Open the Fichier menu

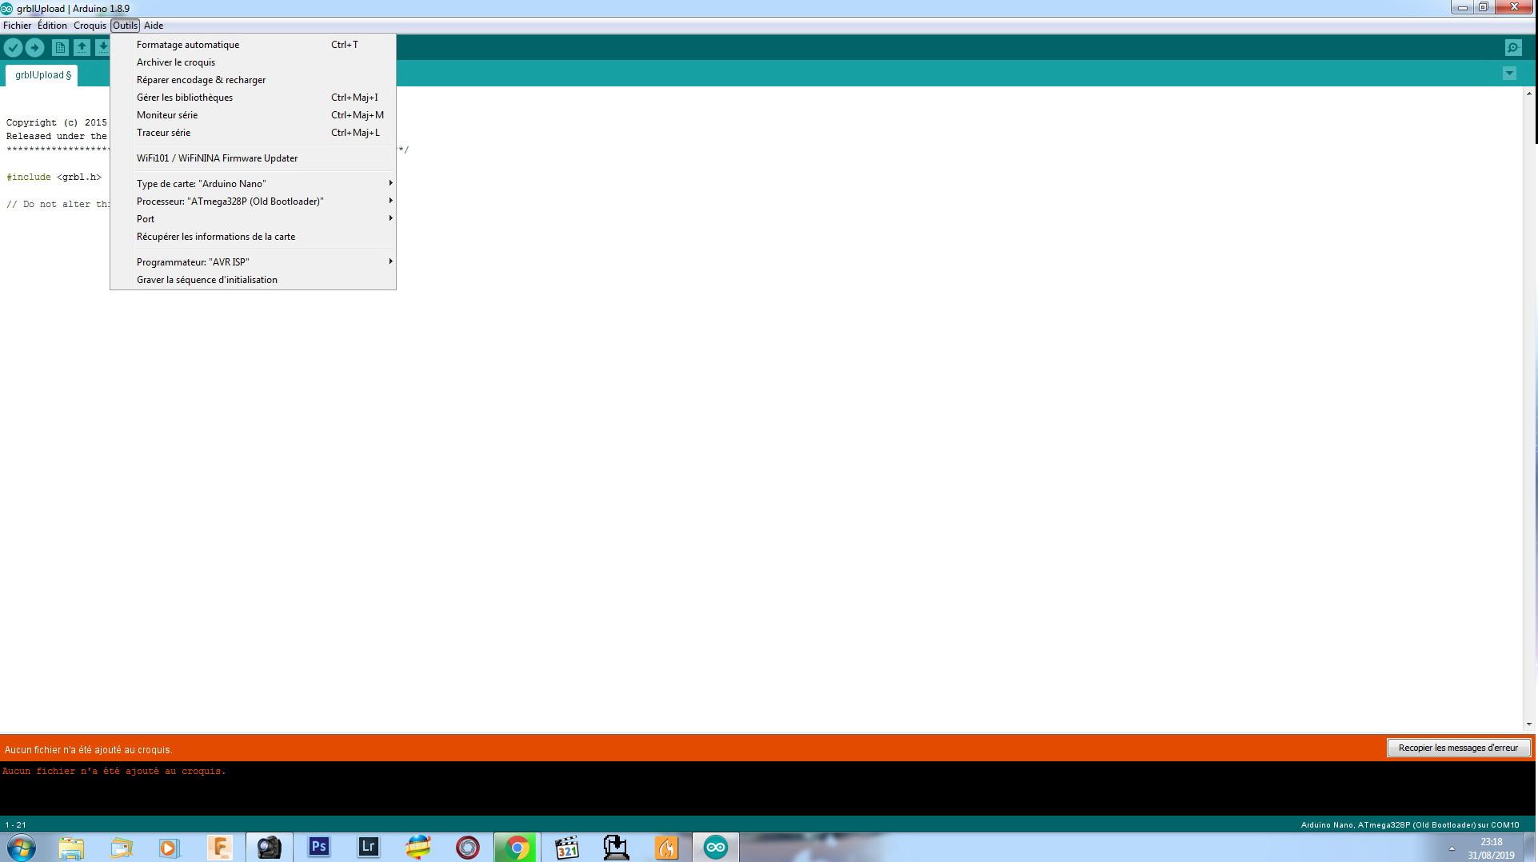17,26
